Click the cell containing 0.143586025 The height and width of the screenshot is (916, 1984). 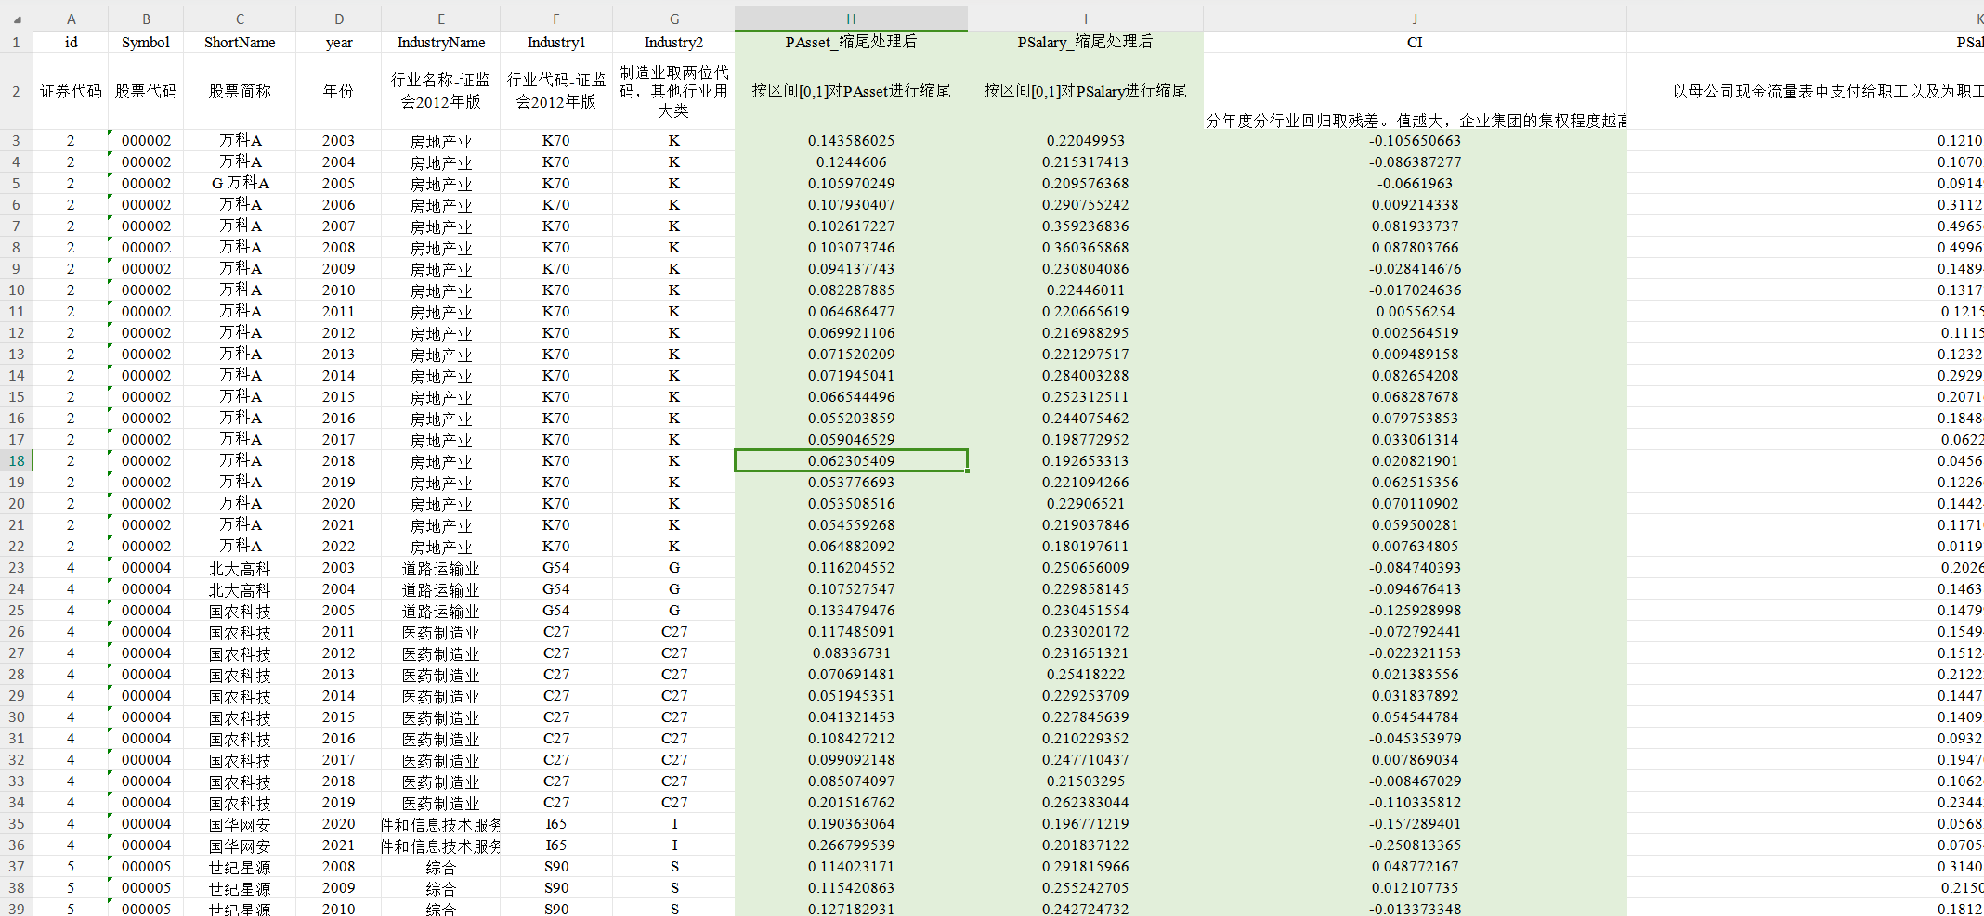[x=851, y=140]
